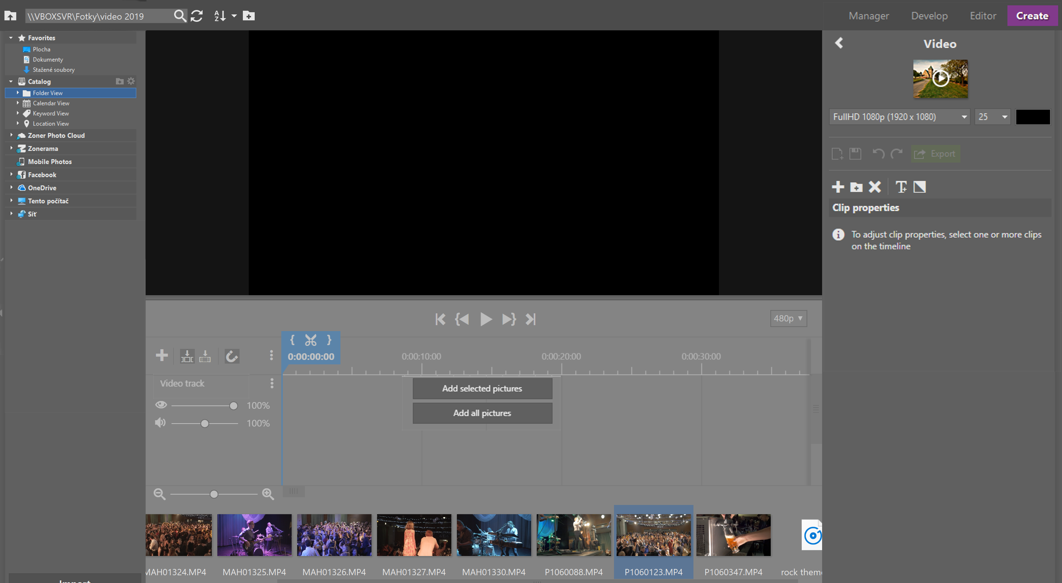Viewport: 1062px width, 583px height.
Task: Expand the Zoner Photo Cloud node
Action: [x=11, y=135]
